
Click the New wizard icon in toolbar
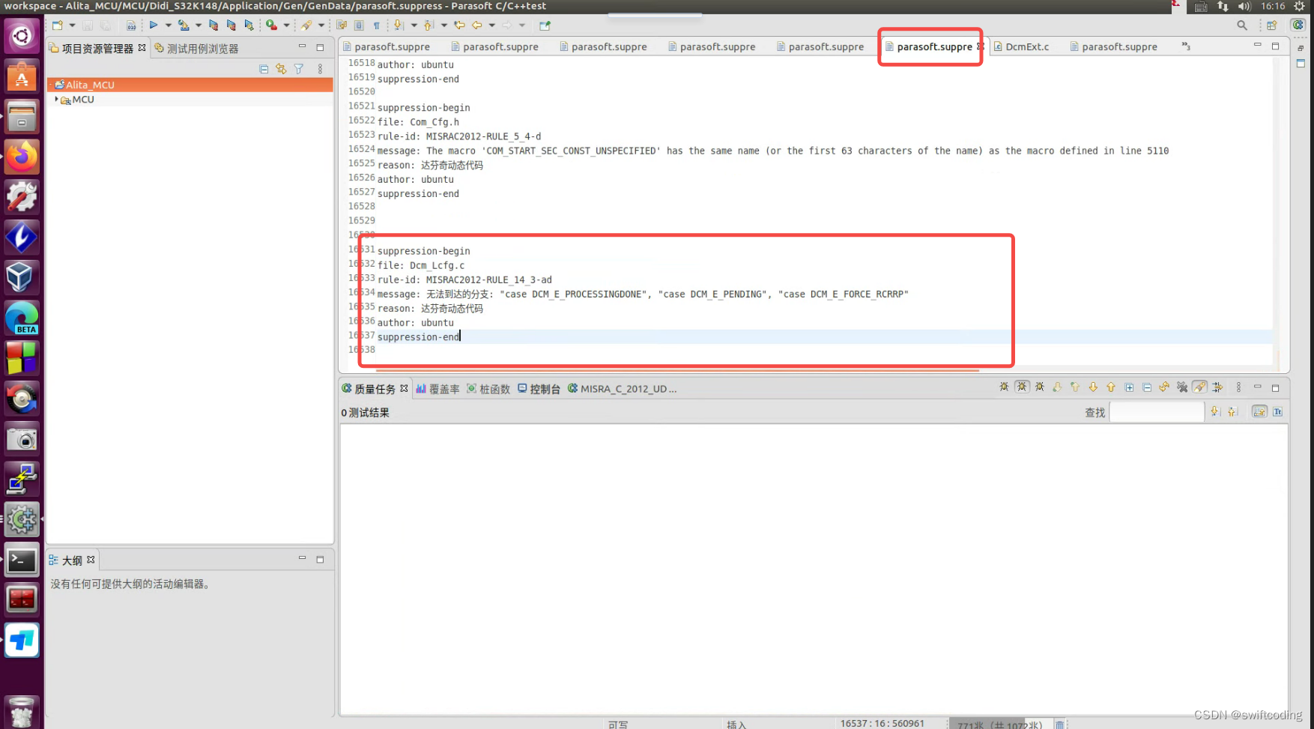pos(58,25)
